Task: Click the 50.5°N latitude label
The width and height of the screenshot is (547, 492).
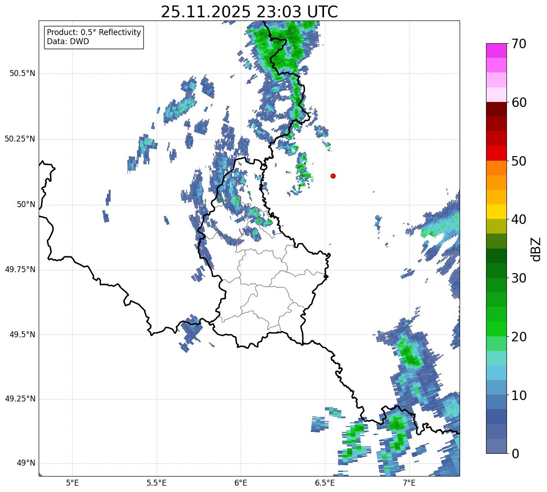Action: pos(22,73)
